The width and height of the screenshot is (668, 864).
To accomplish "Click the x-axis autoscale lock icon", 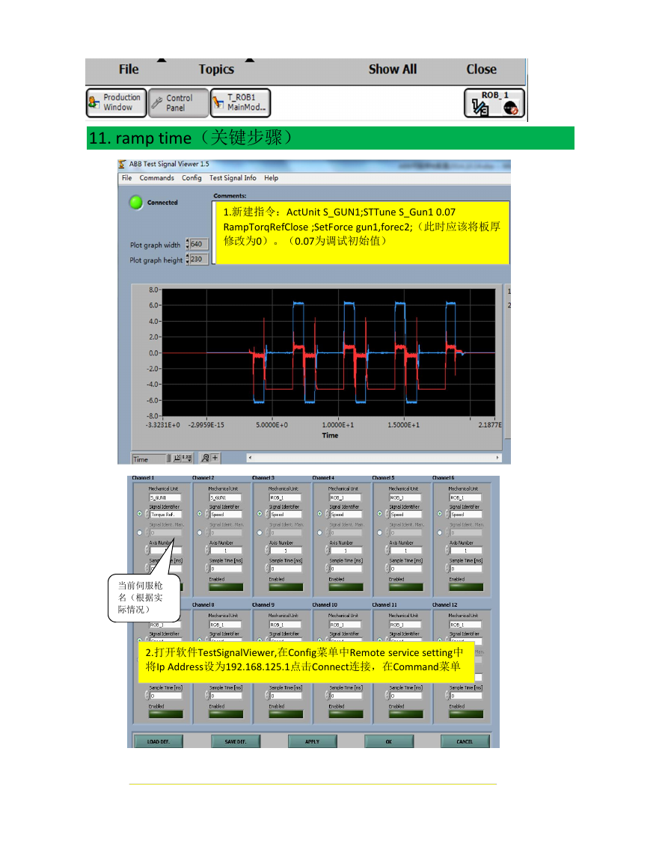I will 177,458.
